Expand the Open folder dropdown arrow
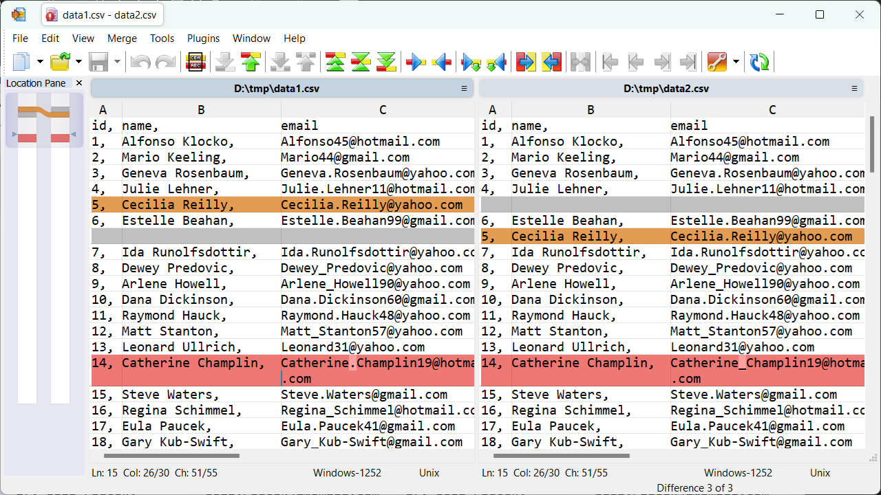Image resolution: width=881 pixels, height=495 pixels. click(x=78, y=63)
